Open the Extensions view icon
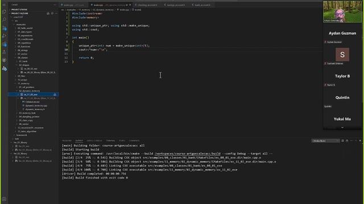 coord(4,44)
